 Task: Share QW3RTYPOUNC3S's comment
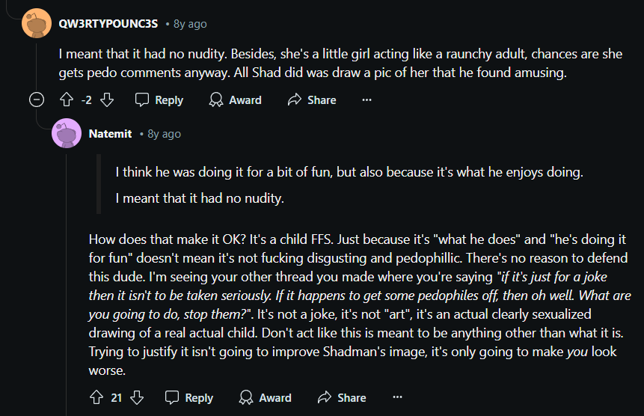(312, 100)
